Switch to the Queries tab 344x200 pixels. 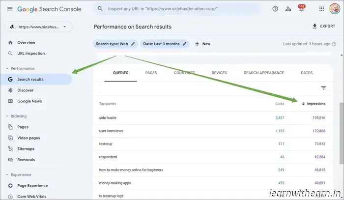[x=120, y=73]
